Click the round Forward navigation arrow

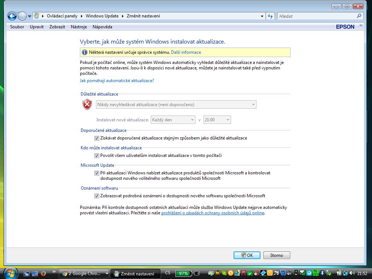pos(22,16)
